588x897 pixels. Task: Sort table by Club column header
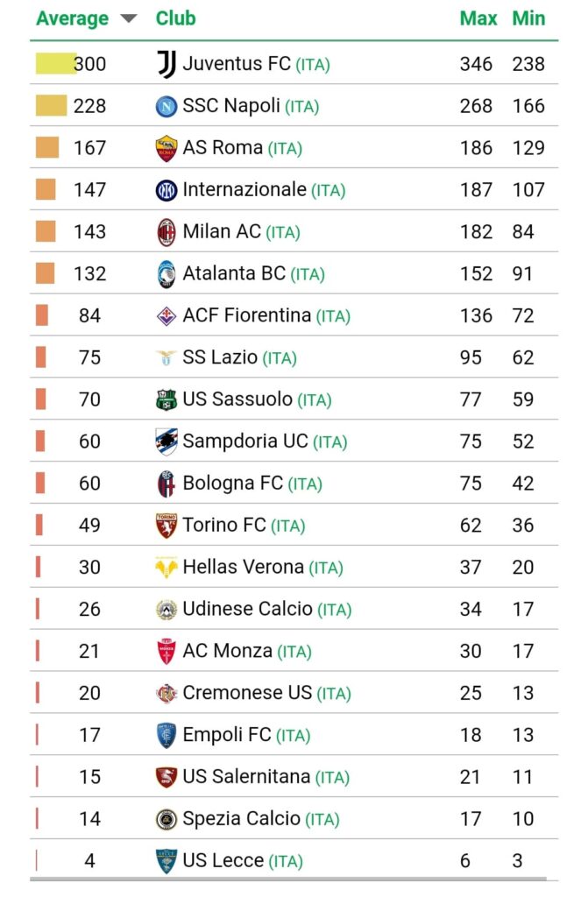click(176, 18)
